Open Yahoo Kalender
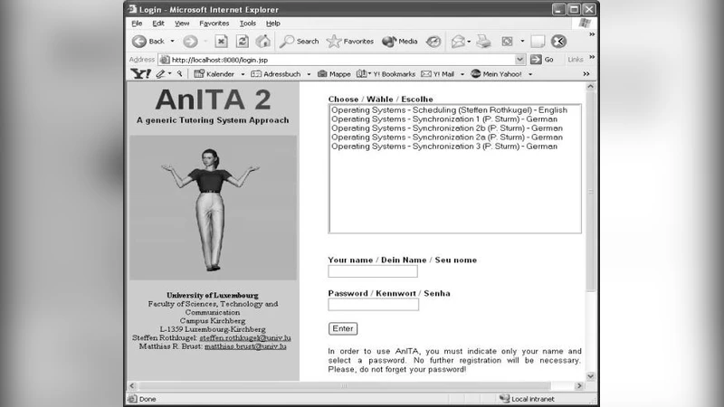Image resolution: width=724 pixels, height=407 pixels. pyautogui.click(x=214, y=74)
